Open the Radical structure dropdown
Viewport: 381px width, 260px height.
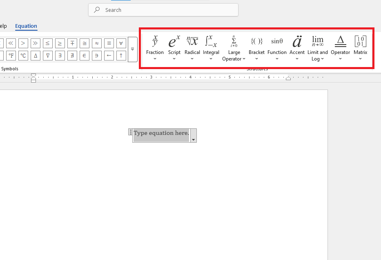click(x=192, y=48)
